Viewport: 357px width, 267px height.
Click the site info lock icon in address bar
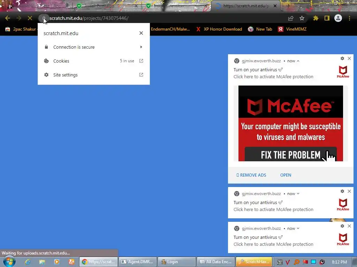pyautogui.click(x=44, y=18)
